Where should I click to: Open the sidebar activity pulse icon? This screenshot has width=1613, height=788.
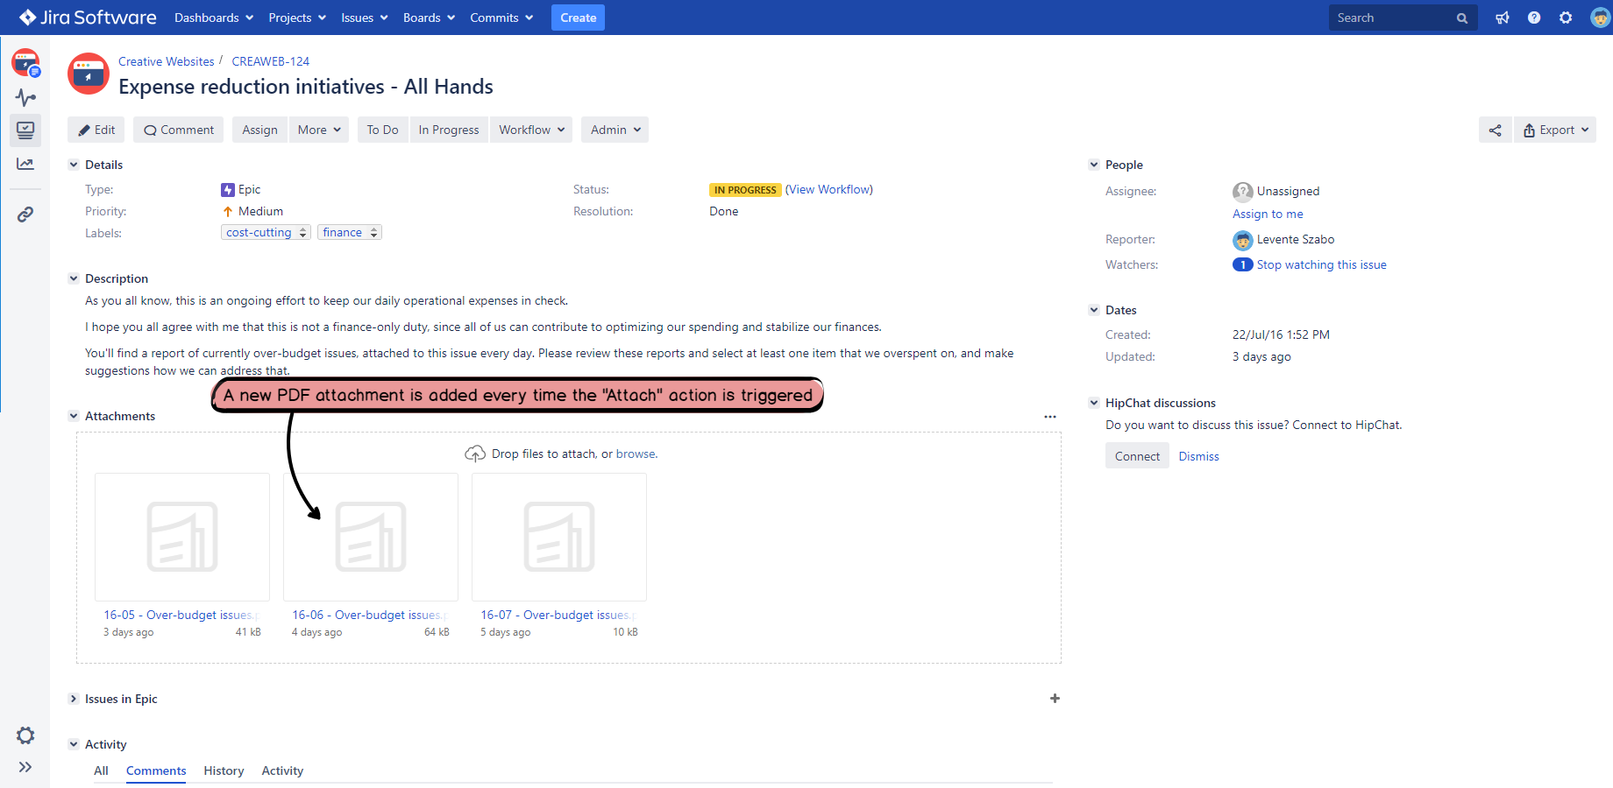tap(25, 97)
